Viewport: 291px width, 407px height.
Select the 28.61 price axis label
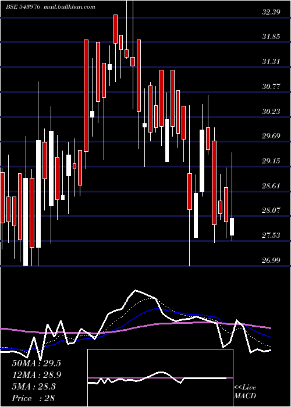pyautogui.click(x=271, y=186)
